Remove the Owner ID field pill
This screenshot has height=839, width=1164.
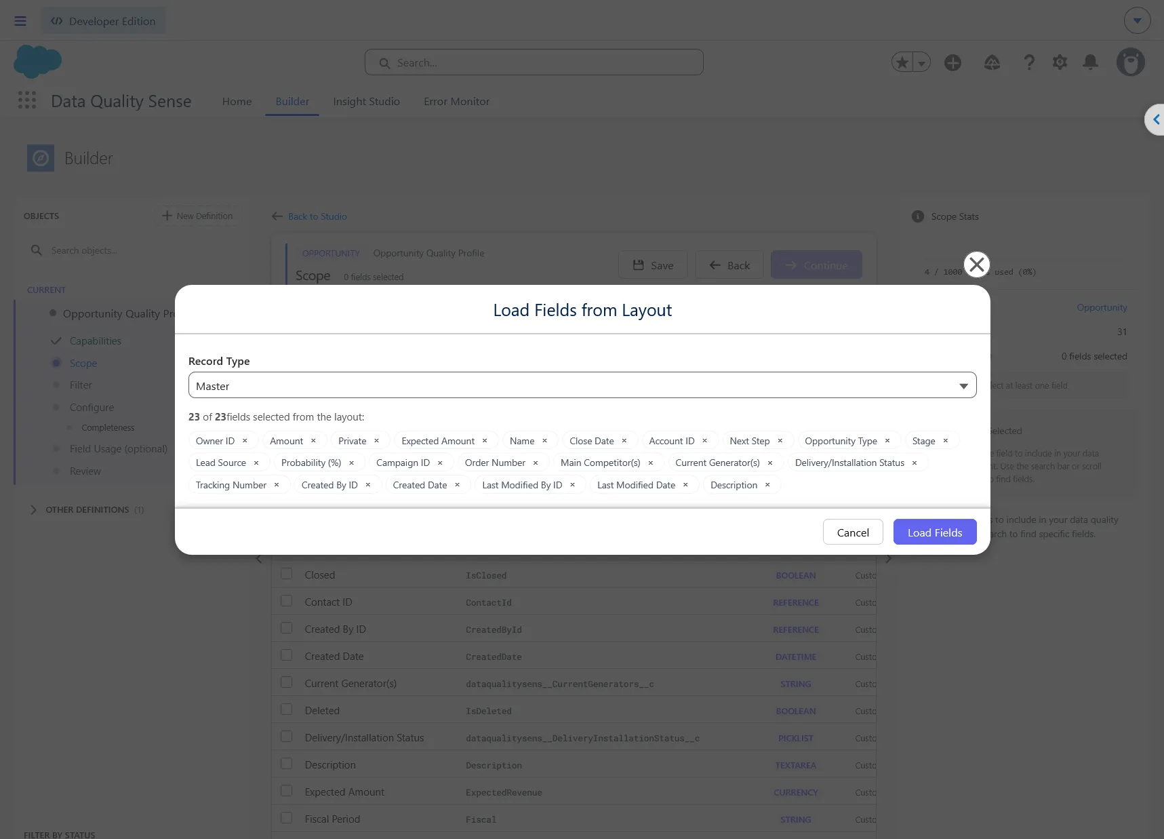(245, 441)
